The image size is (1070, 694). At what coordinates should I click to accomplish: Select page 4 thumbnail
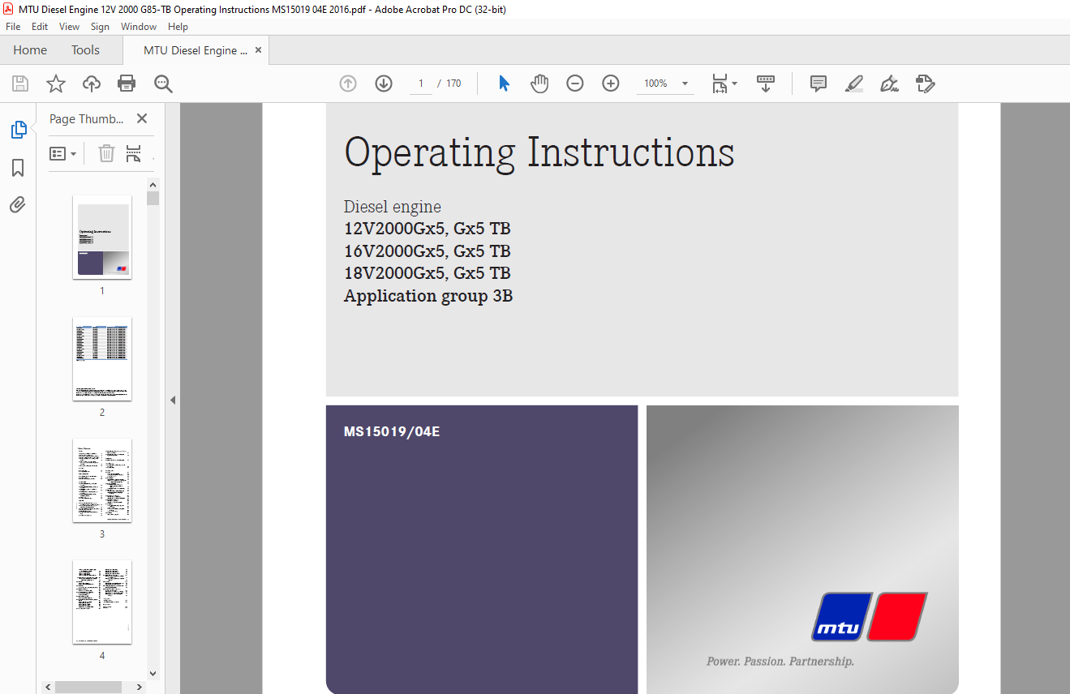pos(102,602)
